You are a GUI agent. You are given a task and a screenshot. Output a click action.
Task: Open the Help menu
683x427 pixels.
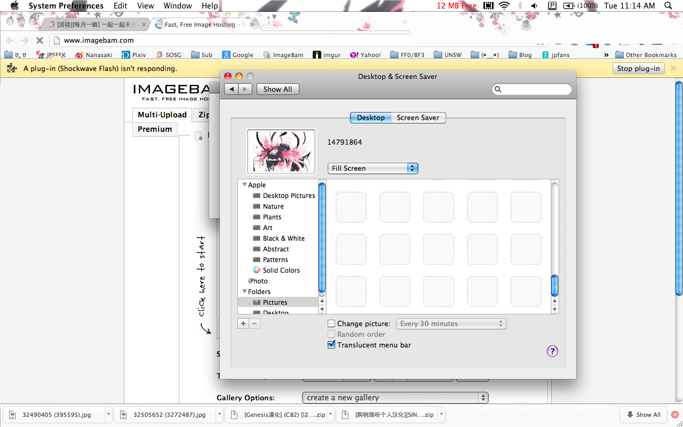(210, 6)
